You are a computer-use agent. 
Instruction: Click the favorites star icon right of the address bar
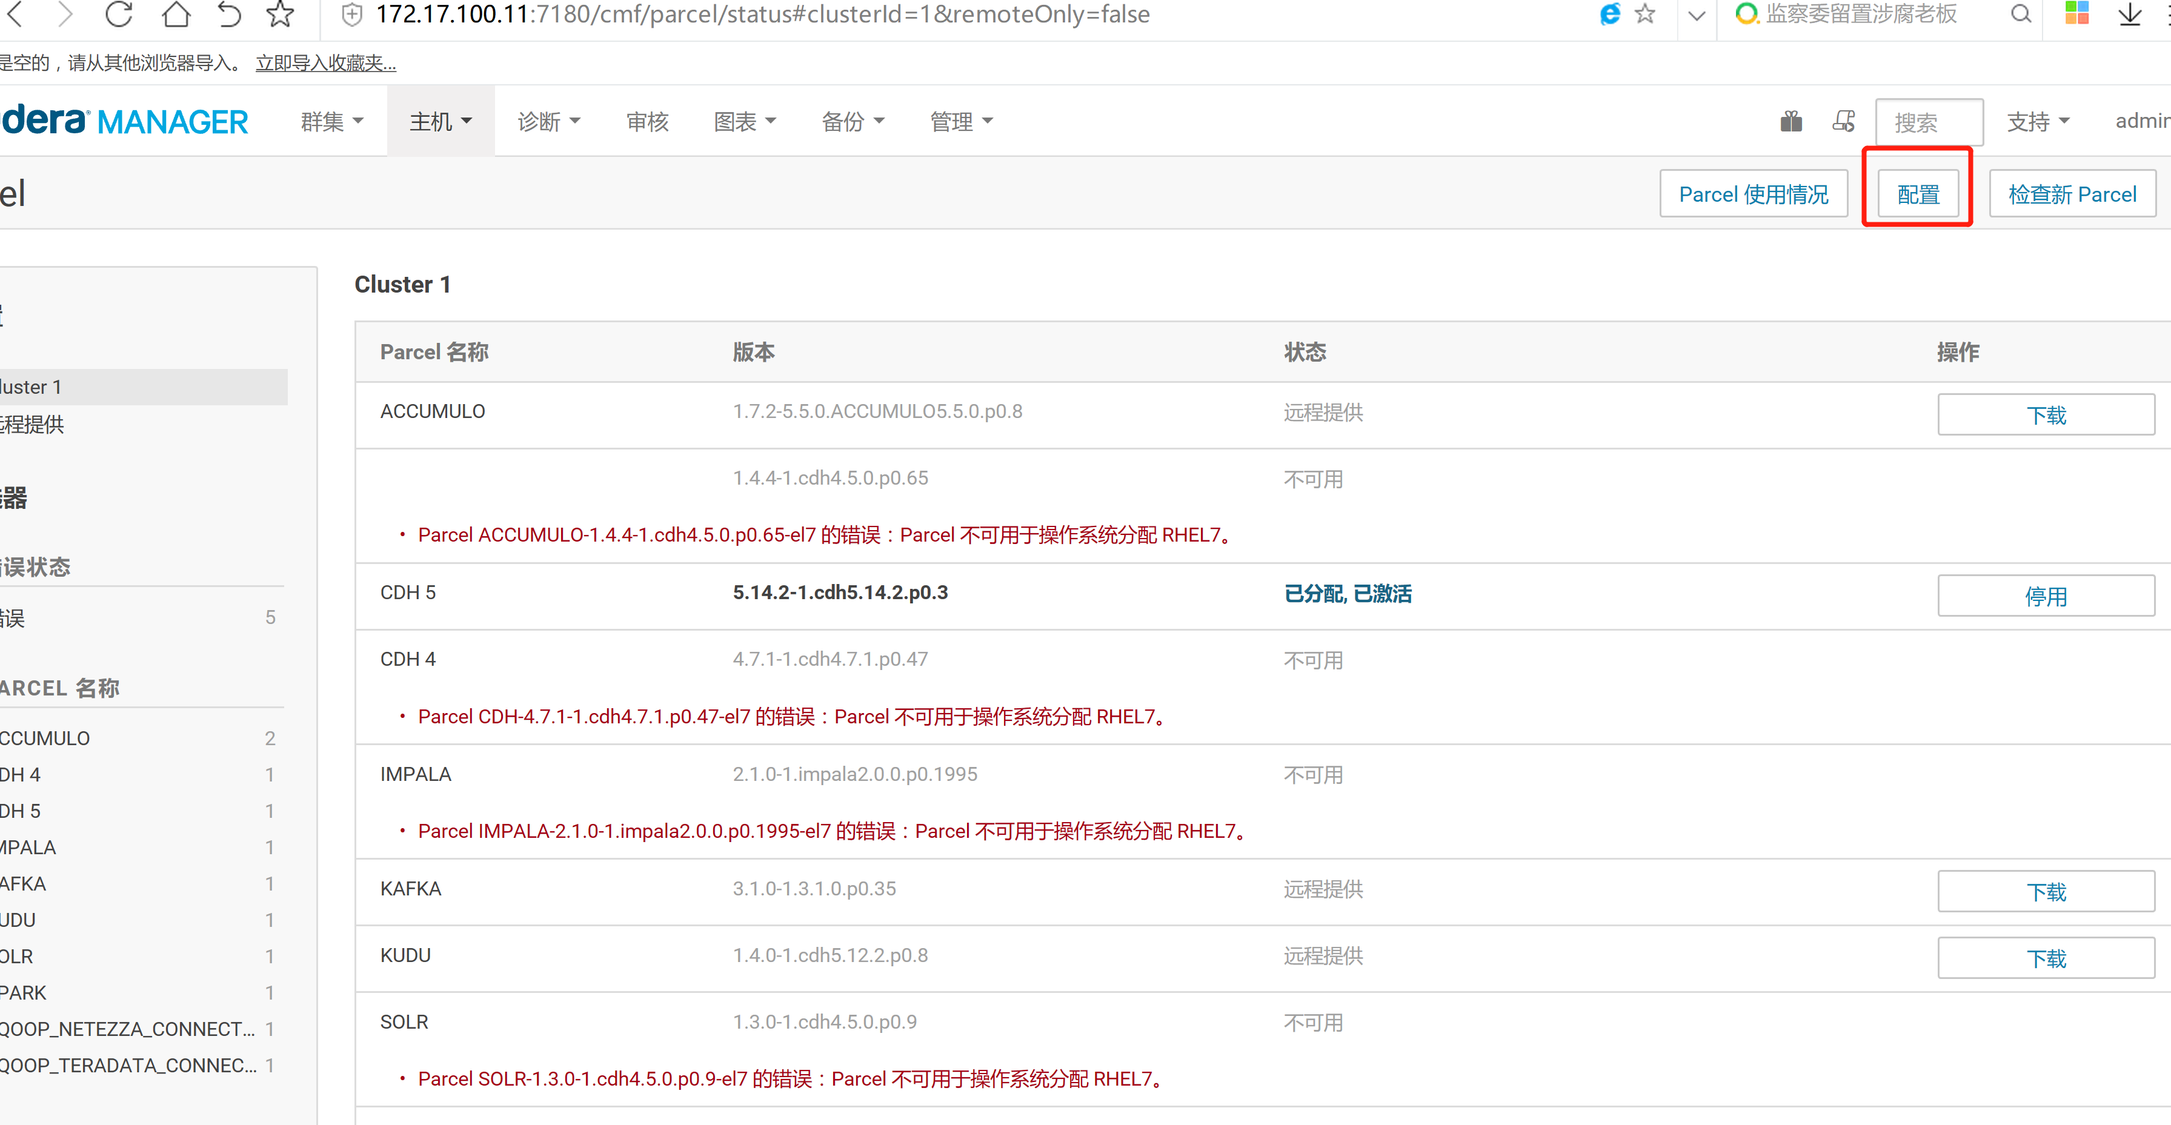point(1645,13)
